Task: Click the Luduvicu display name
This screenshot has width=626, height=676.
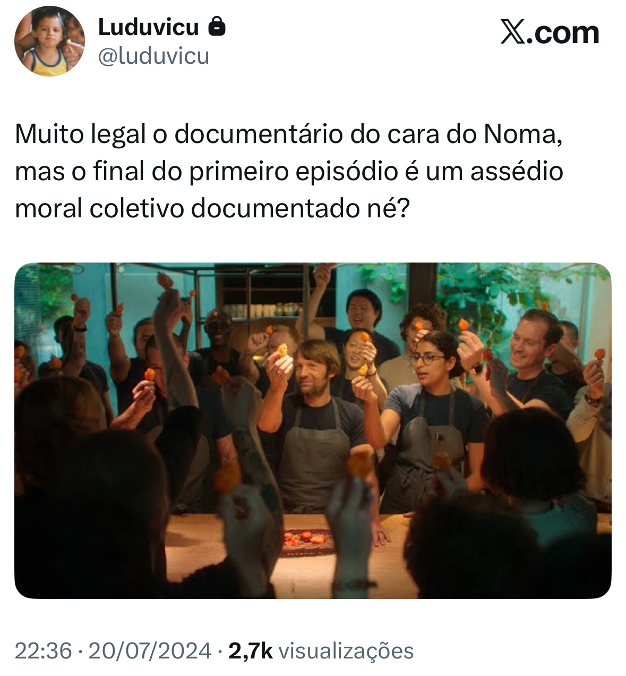Action: coord(149,27)
